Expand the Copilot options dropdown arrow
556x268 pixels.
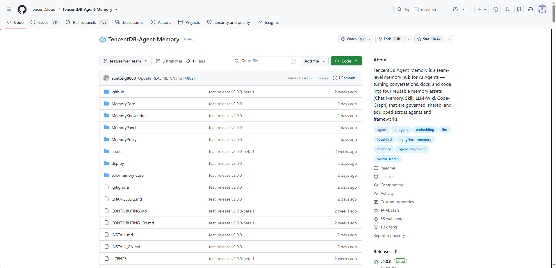[x=464, y=10]
